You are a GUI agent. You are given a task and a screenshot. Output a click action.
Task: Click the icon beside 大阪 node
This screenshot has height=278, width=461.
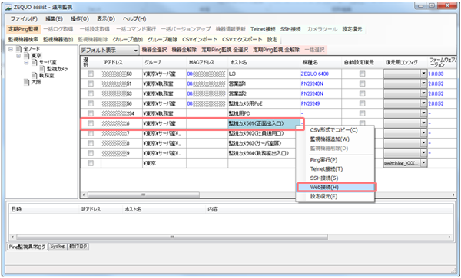pyautogui.click(x=26, y=82)
